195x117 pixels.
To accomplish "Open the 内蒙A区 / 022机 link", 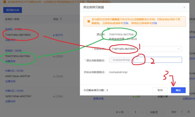I will point(14,71).
